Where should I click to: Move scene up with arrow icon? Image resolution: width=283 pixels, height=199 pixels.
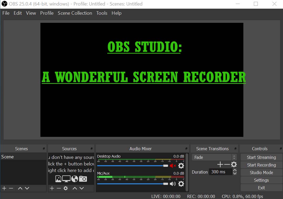20,188
